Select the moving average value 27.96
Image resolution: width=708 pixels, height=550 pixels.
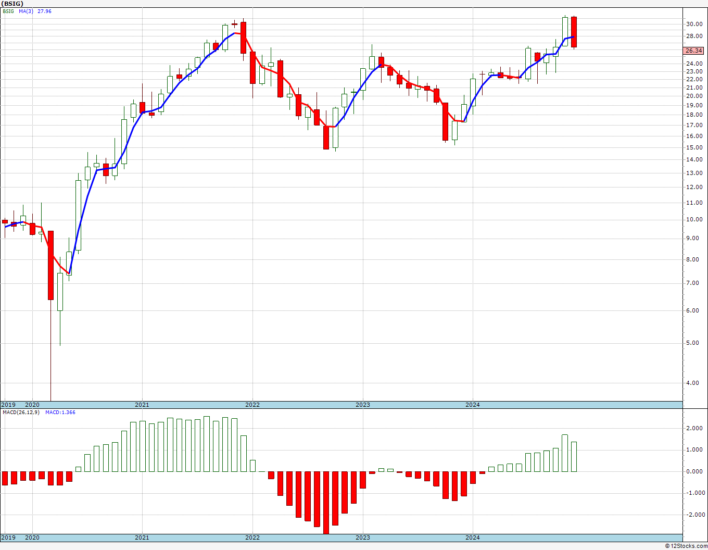point(44,11)
